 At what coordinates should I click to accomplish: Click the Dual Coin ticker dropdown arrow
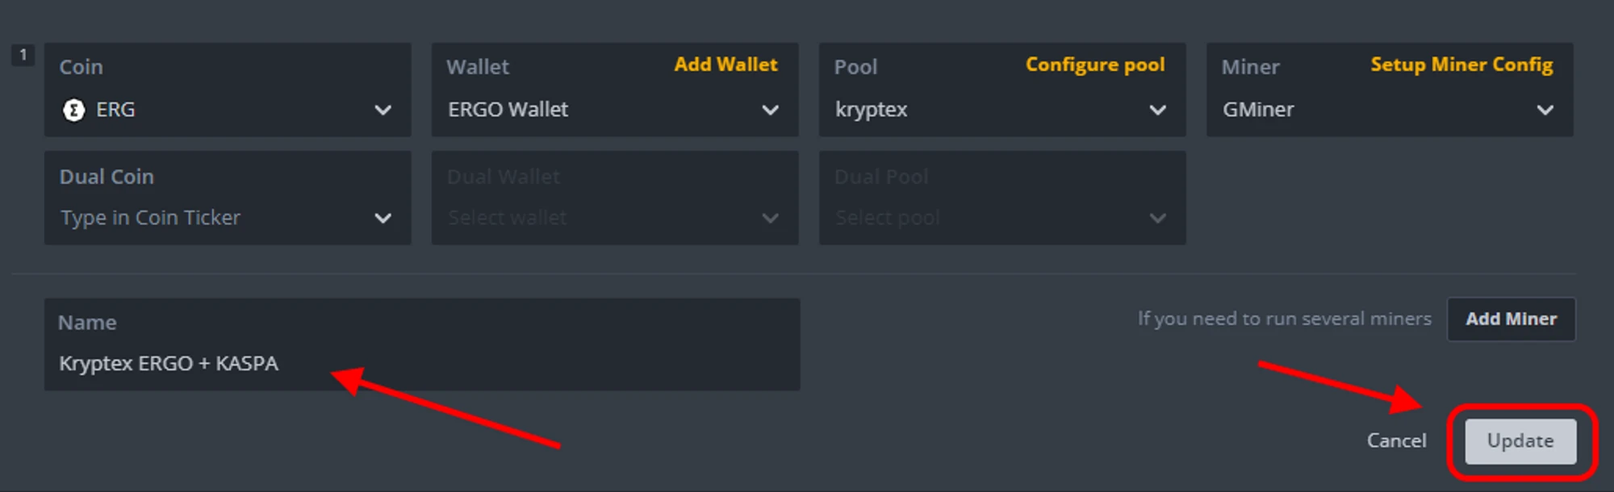383,218
